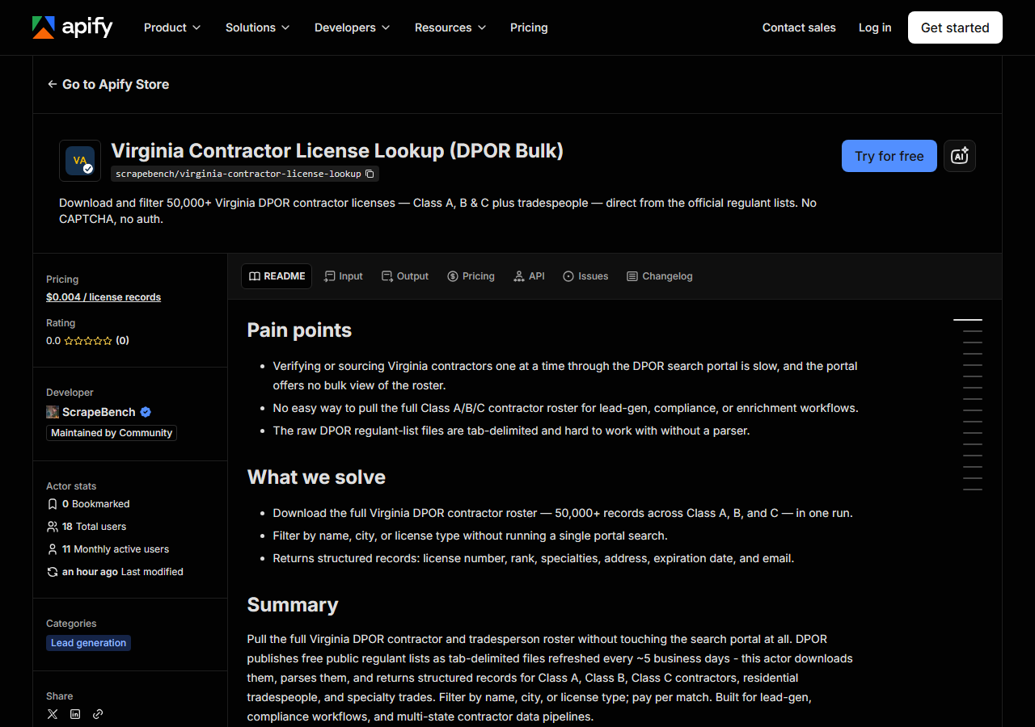
Task: Switch to the API tab
Action: [x=529, y=276]
